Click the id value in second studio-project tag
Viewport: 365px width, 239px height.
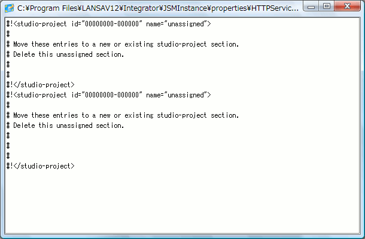pyautogui.click(x=112, y=95)
